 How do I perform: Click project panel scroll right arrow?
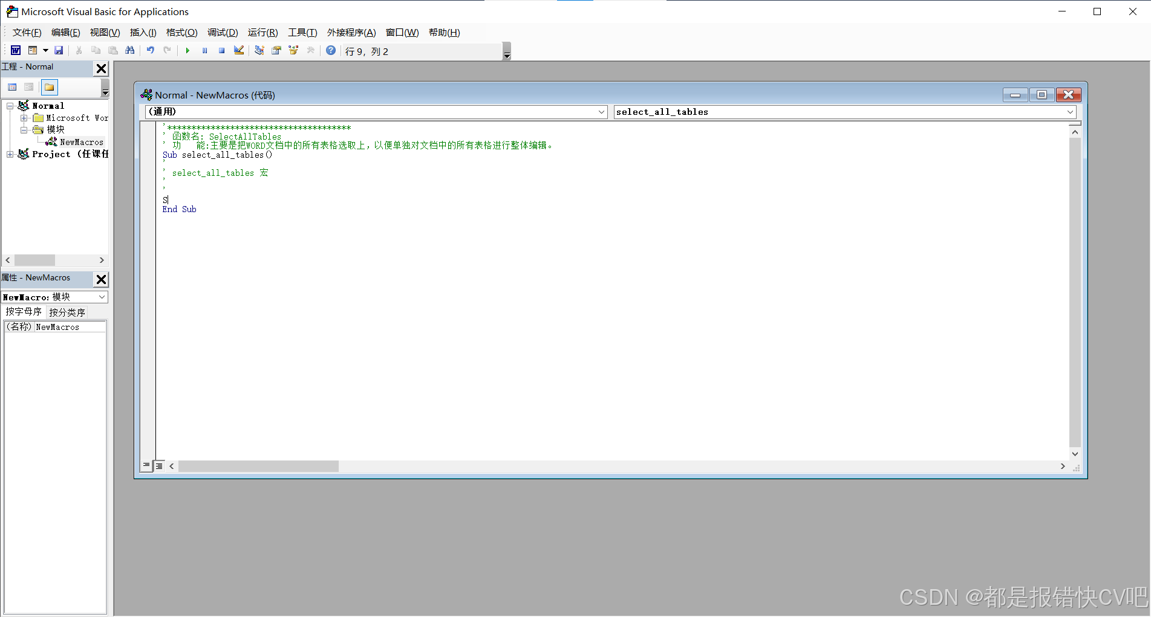pyautogui.click(x=102, y=260)
